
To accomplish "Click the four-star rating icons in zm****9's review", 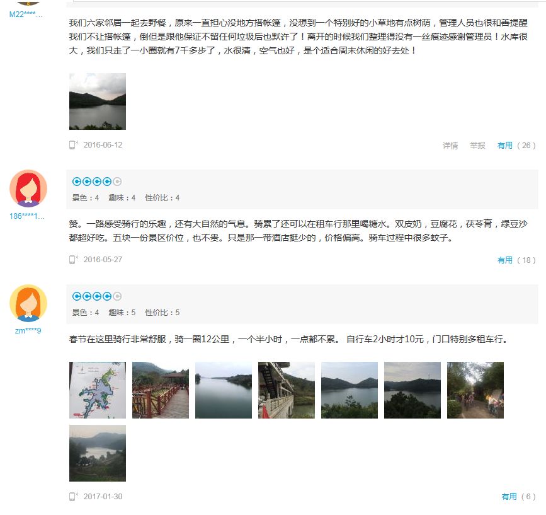I will pos(97,296).
